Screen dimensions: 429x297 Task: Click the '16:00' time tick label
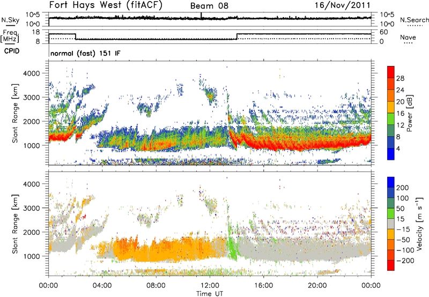263,286
